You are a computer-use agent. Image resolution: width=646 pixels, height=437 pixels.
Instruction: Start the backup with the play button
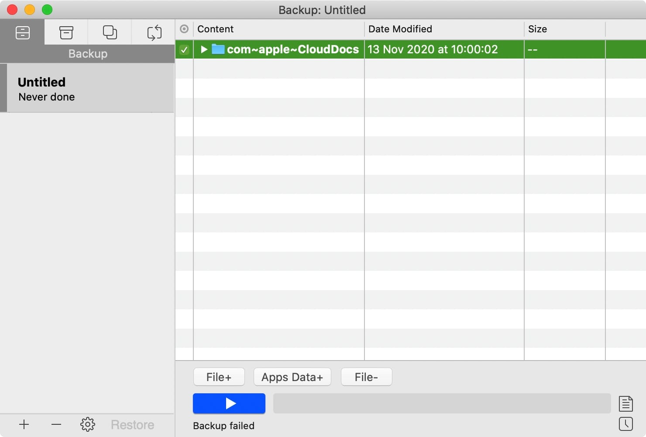point(229,403)
